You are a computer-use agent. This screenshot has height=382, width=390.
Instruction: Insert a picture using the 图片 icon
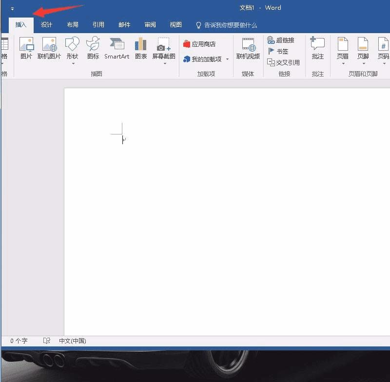pyautogui.click(x=26, y=48)
